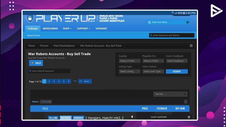Click the small icon right of Filters row
The height and width of the screenshot is (127, 226).
point(186,102)
